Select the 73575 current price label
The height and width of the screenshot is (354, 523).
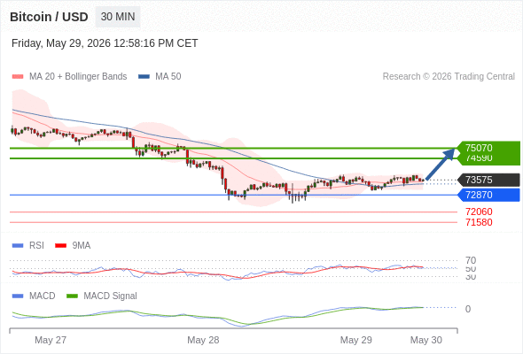point(488,180)
